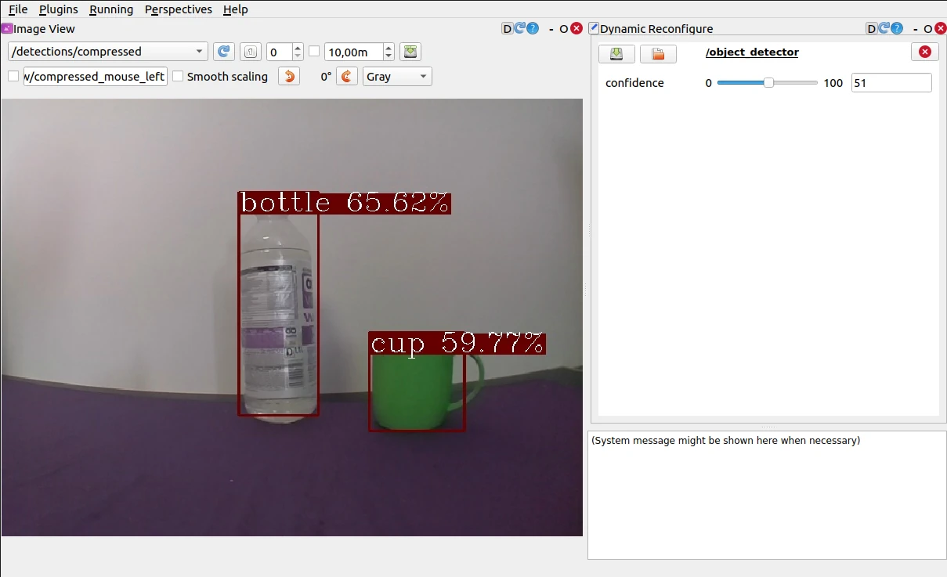Load parameters from file in Dynamic Reconfigure
947x577 pixels.
[x=658, y=53]
